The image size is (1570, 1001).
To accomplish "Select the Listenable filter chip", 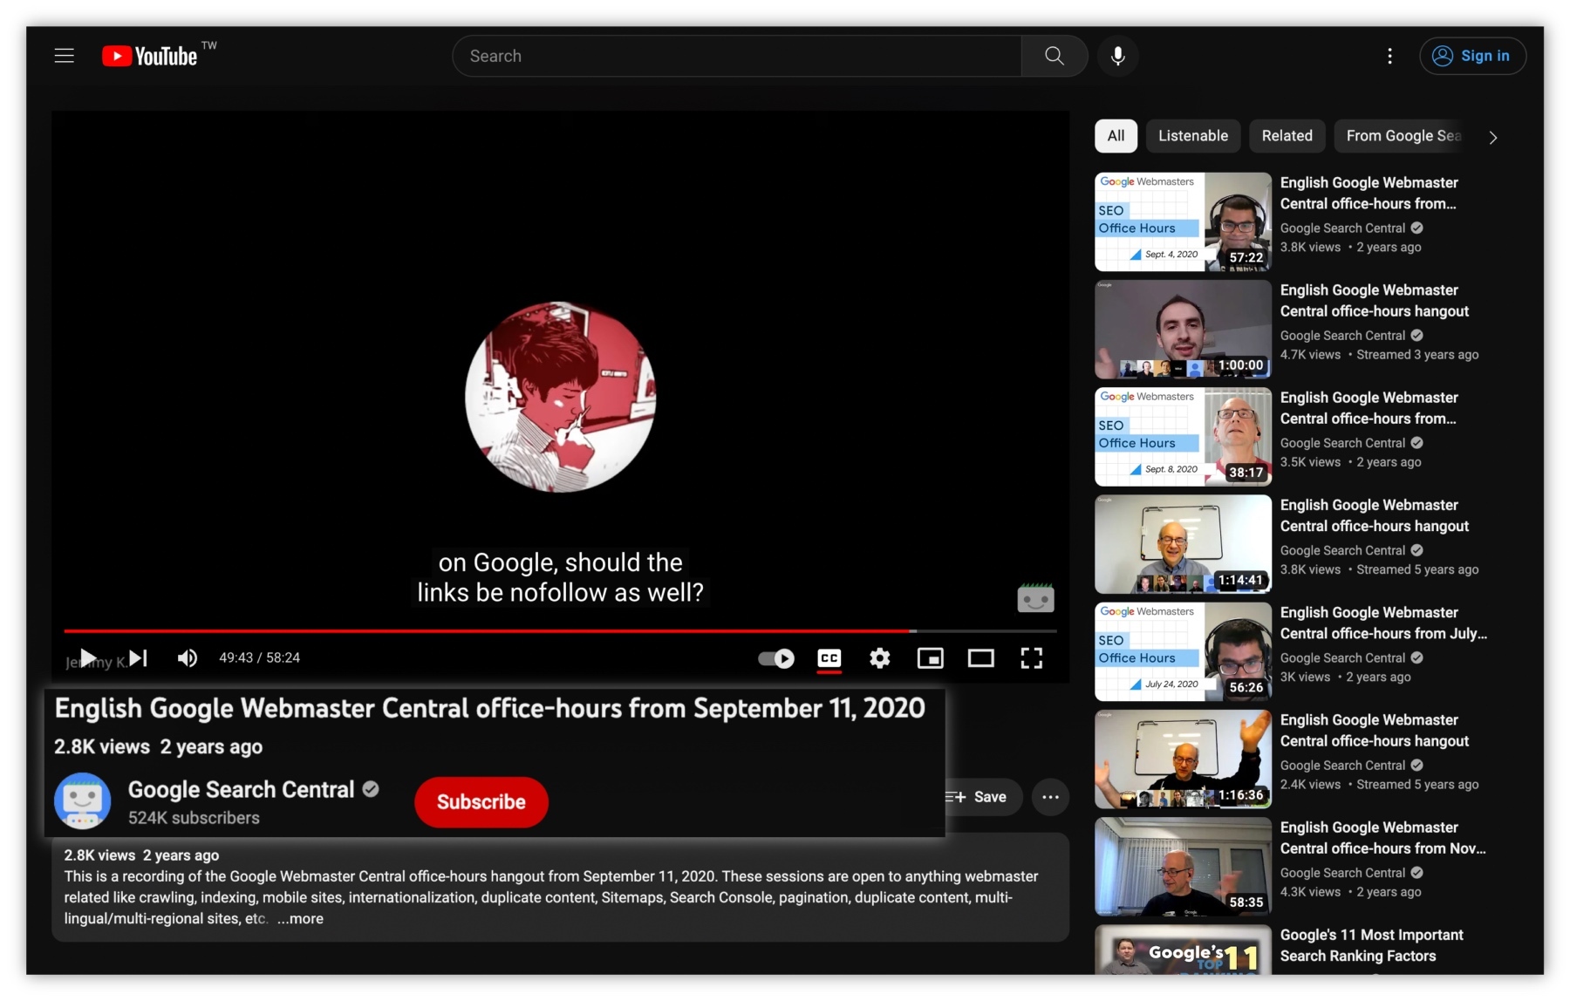I will 1192,136.
